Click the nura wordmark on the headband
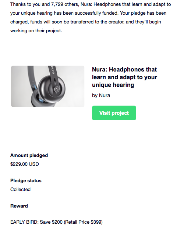 pyautogui.click(x=52, y=69)
